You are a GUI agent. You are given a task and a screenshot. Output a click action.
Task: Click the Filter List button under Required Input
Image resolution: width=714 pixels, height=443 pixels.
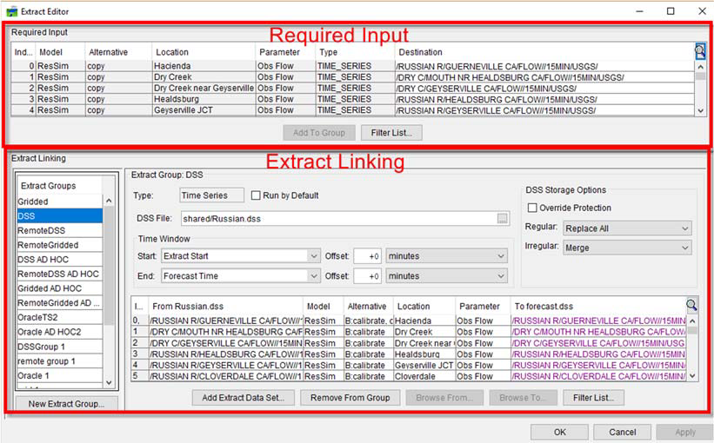click(397, 133)
